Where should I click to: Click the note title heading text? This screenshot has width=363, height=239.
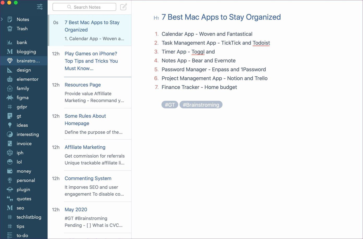[x=221, y=17]
